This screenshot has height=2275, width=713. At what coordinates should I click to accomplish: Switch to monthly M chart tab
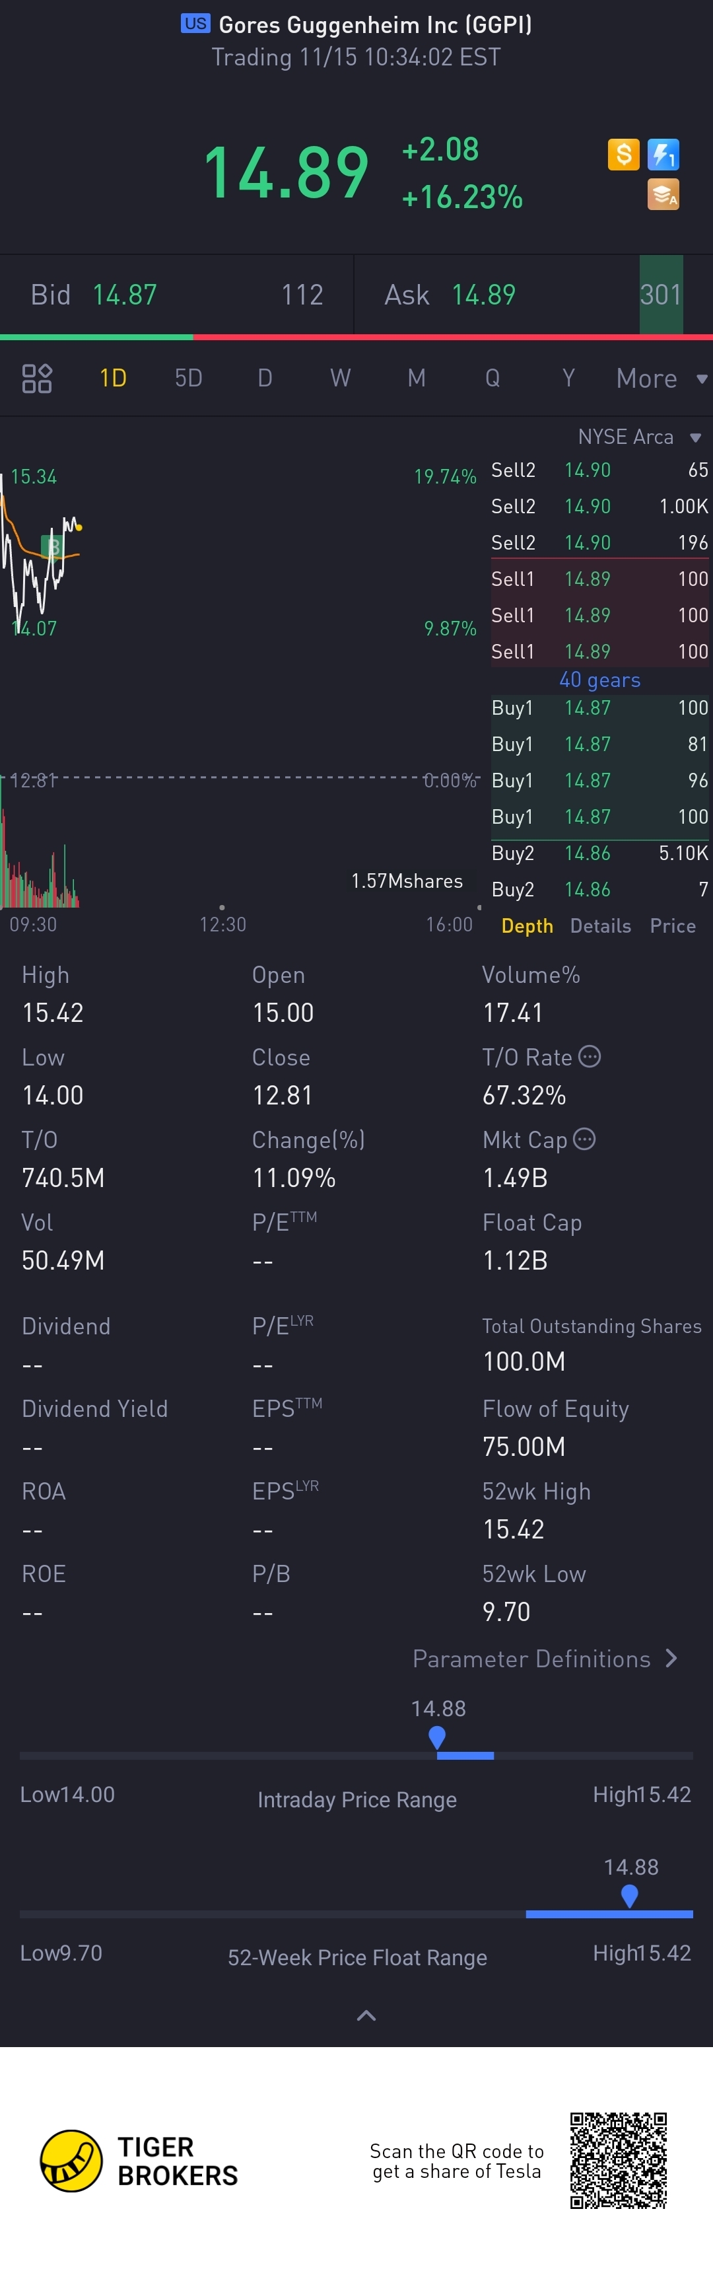tap(417, 378)
